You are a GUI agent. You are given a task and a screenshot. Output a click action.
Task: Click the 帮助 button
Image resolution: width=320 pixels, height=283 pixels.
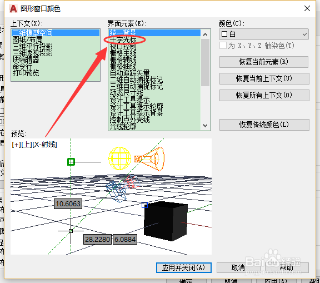(x=287, y=267)
